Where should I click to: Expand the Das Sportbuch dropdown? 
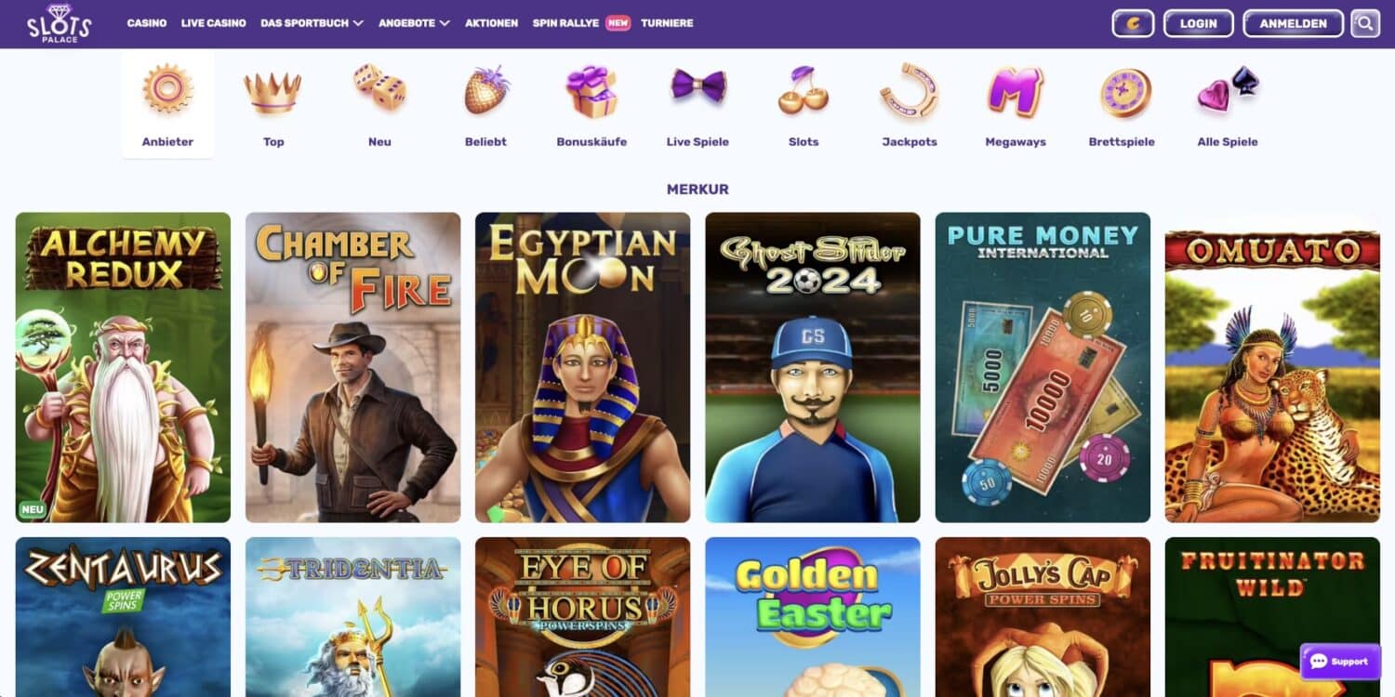312,23
